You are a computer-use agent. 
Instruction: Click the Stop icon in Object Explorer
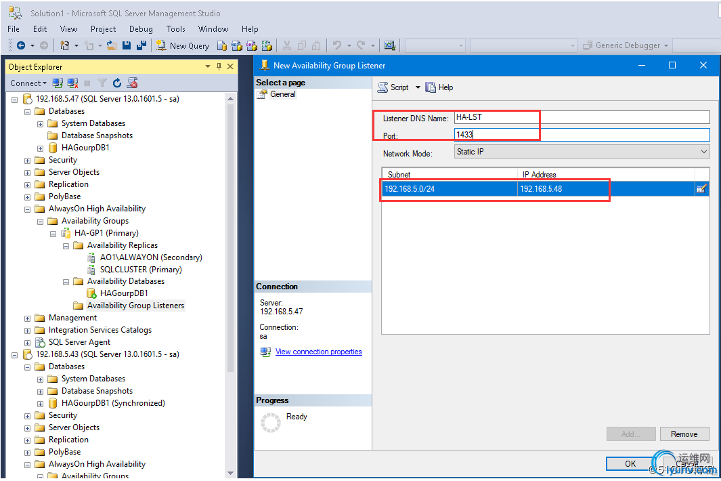pos(87,83)
